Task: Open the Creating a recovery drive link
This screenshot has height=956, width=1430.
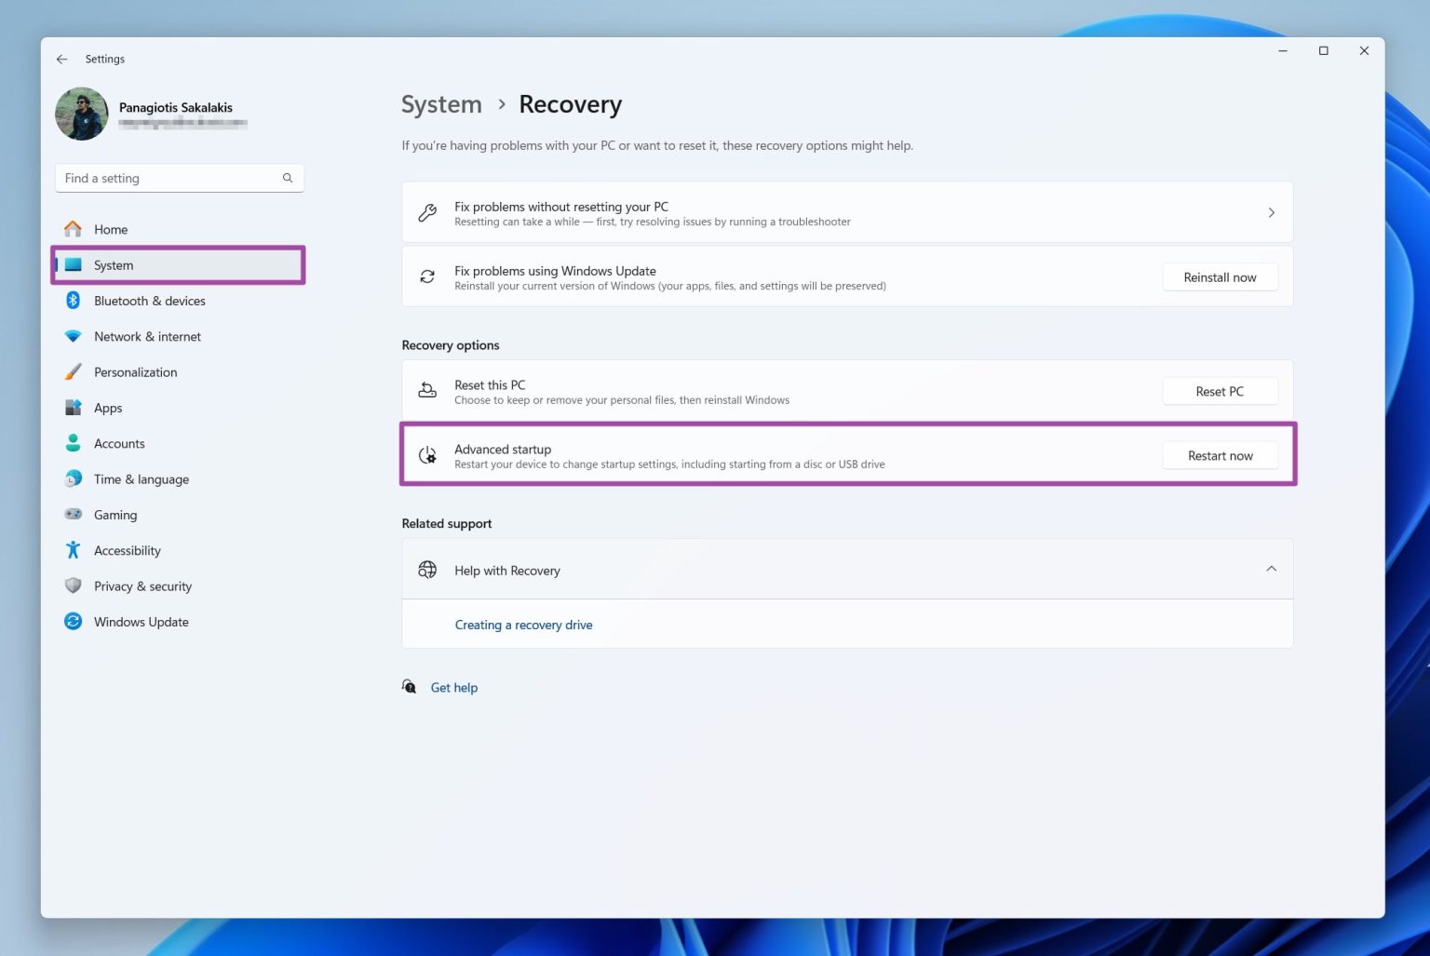Action: (x=523, y=625)
